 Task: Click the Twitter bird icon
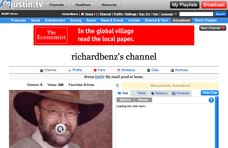135,93
